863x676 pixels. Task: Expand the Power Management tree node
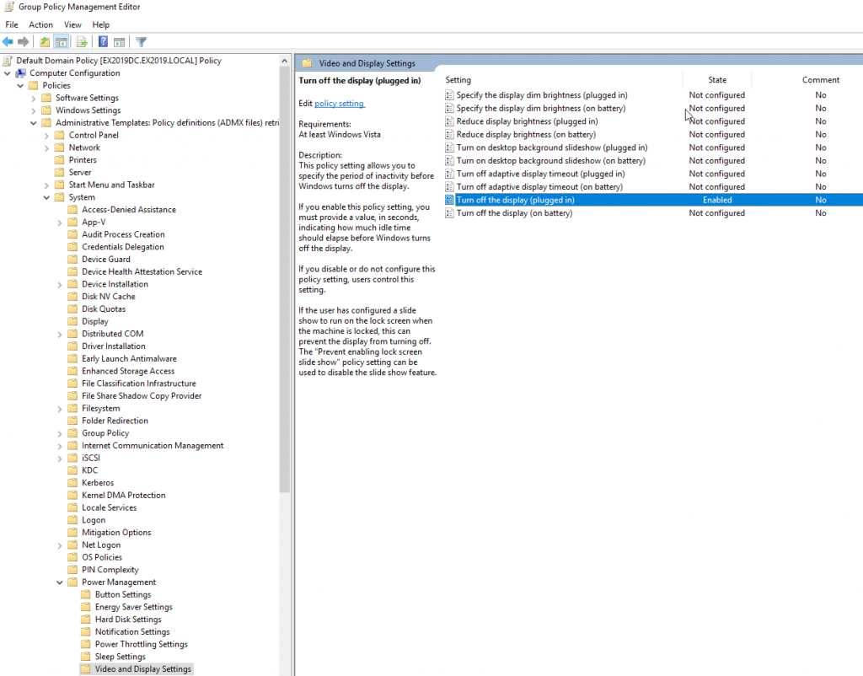[58, 582]
